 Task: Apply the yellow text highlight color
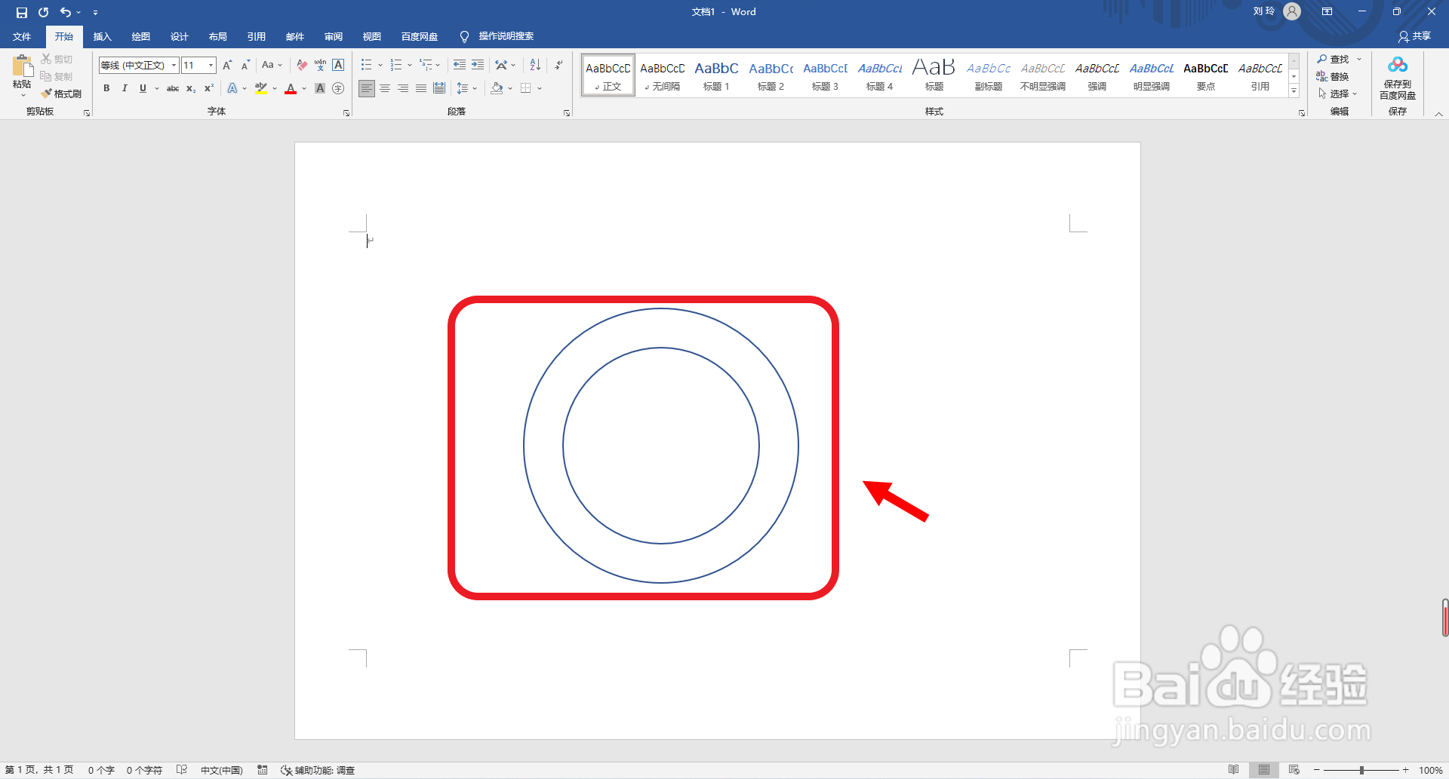click(x=261, y=88)
